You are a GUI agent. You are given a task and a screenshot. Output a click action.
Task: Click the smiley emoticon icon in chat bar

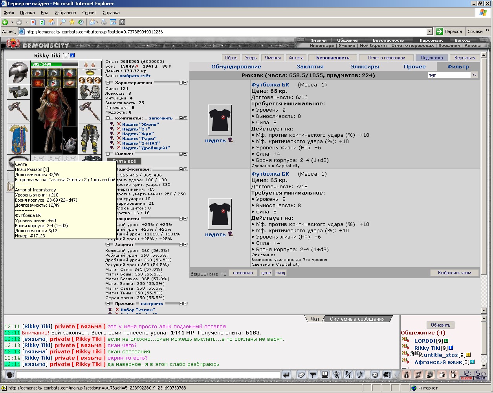point(374,375)
